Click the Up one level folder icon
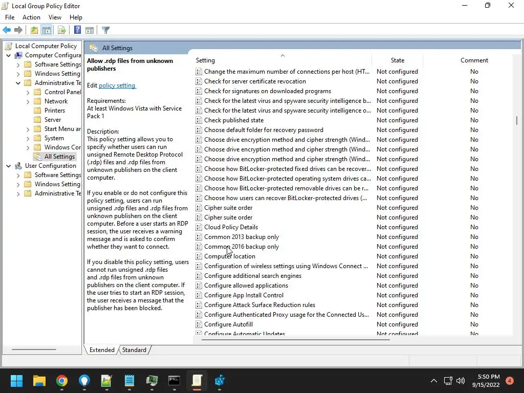524x393 pixels. pyautogui.click(x=34, y=30)
